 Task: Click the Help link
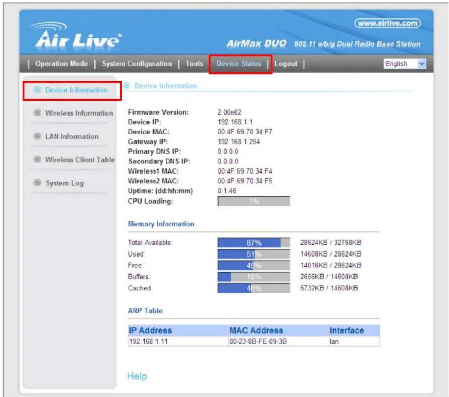click(x=137, y=376)
